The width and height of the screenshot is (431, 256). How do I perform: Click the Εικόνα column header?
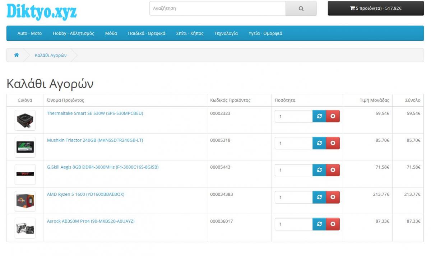pos(25,100)
